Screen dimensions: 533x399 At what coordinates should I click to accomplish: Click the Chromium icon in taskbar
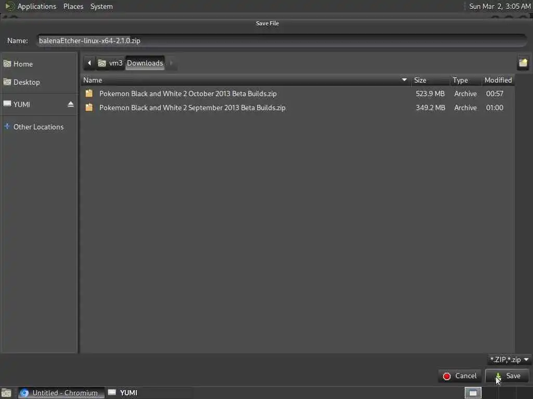[24, 393]
